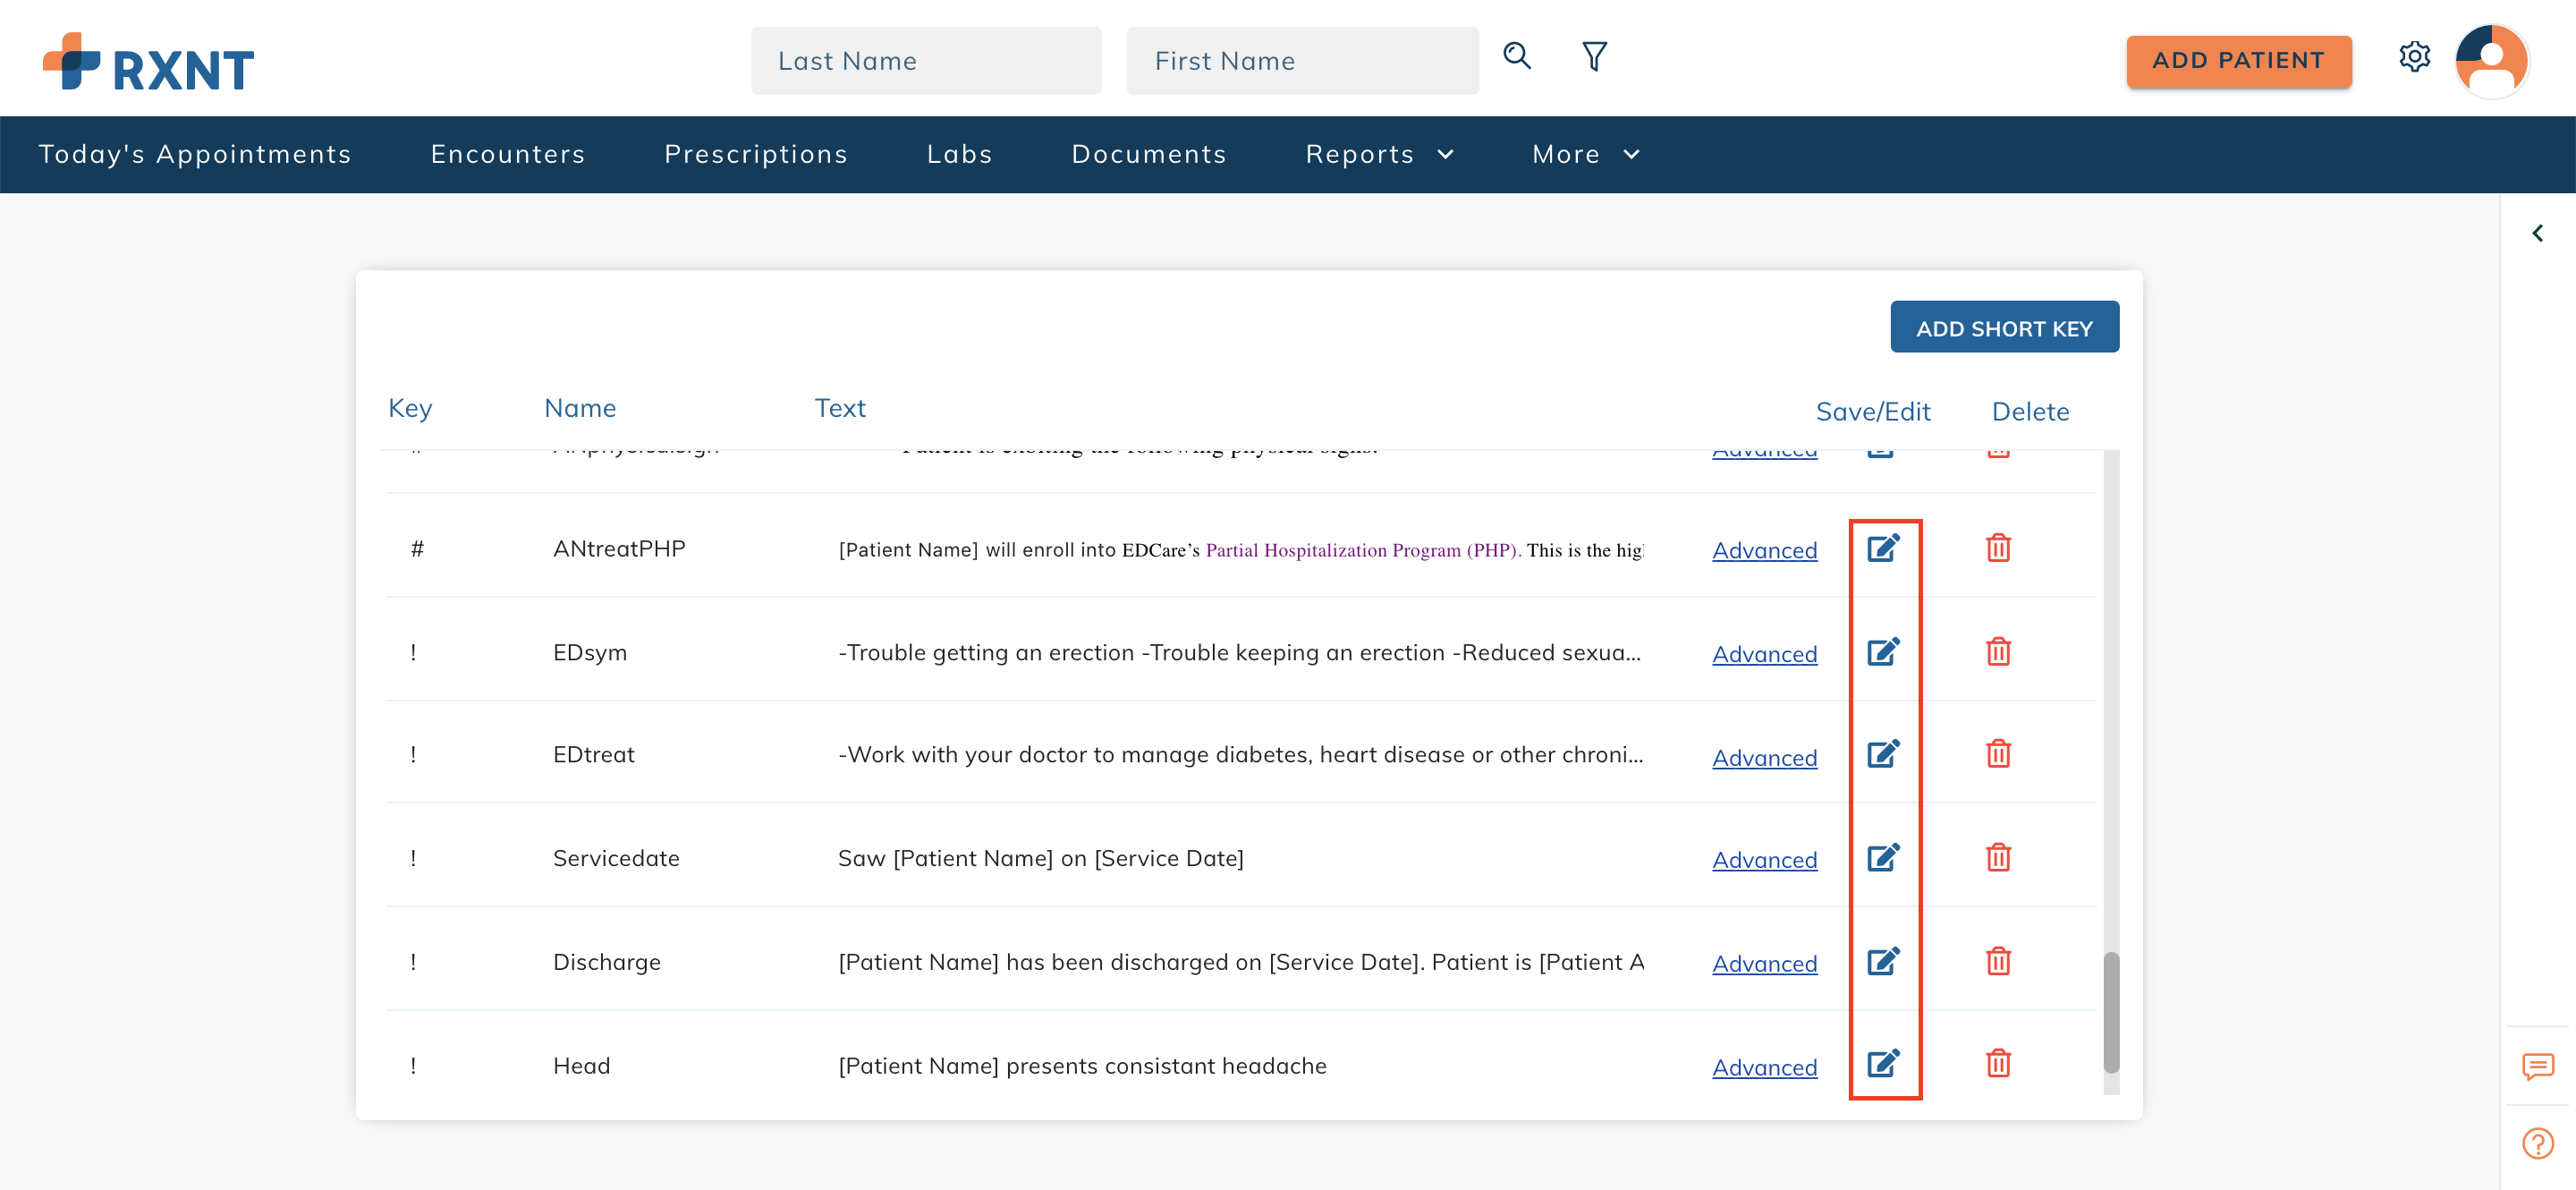Click text 'Saw [Patient Name] on [Service Date]'

[1040, 858]
